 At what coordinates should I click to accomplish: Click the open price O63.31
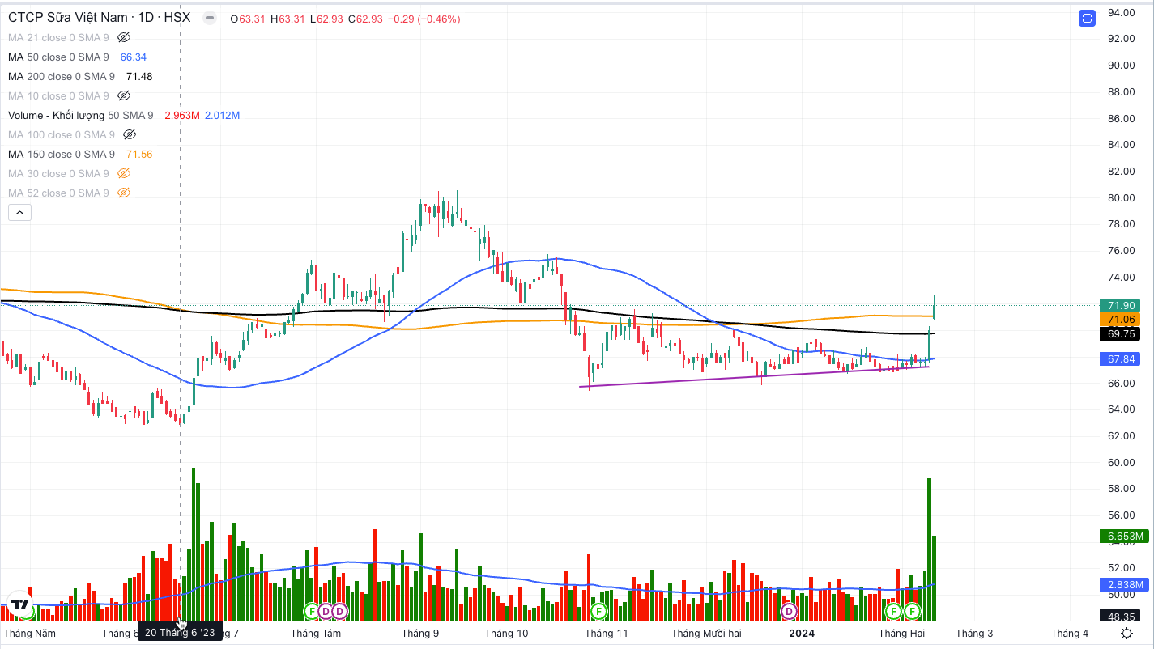pos(249,19)
